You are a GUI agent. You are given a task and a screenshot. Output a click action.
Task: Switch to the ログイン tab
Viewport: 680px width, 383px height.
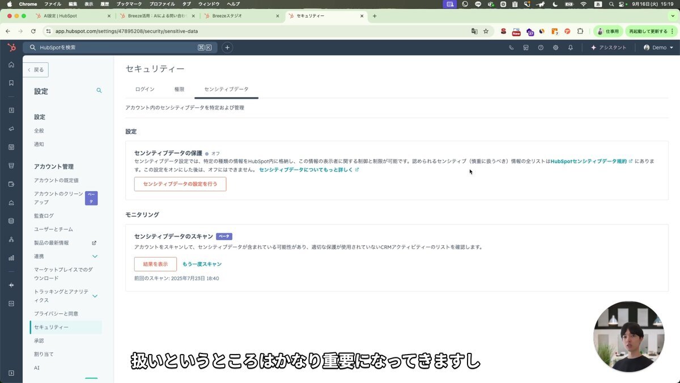(144, 89)
